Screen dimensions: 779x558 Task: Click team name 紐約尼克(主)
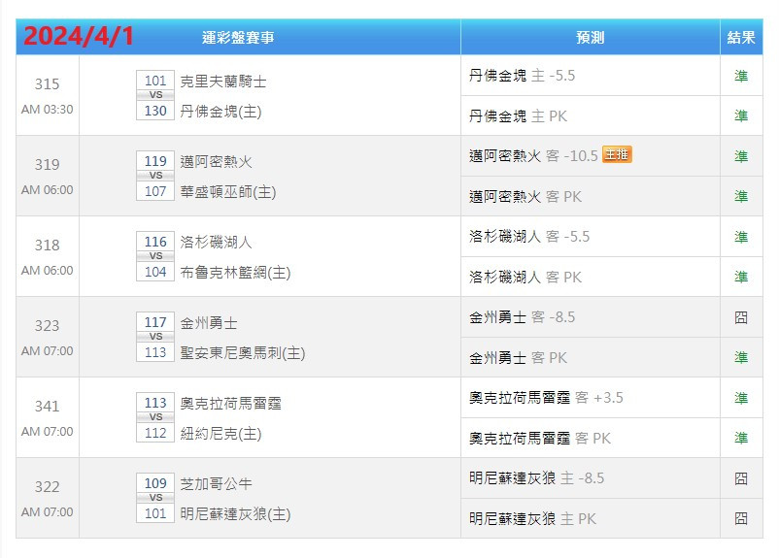[x=220, y=434]
